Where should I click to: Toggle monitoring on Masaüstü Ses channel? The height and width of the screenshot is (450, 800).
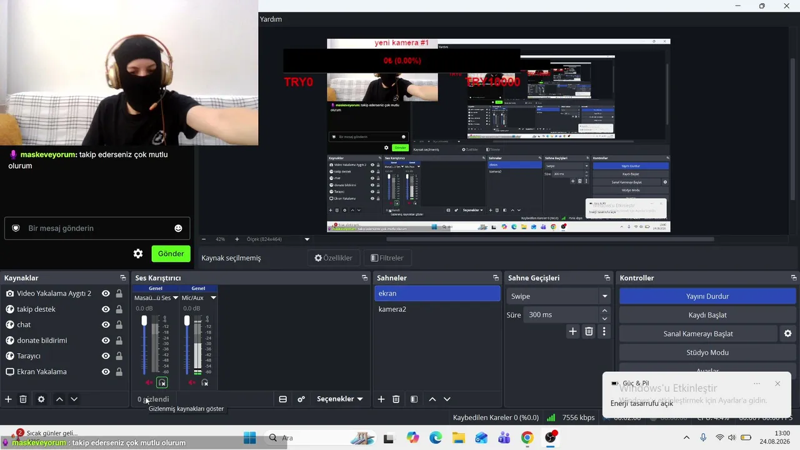click(162, 382)
